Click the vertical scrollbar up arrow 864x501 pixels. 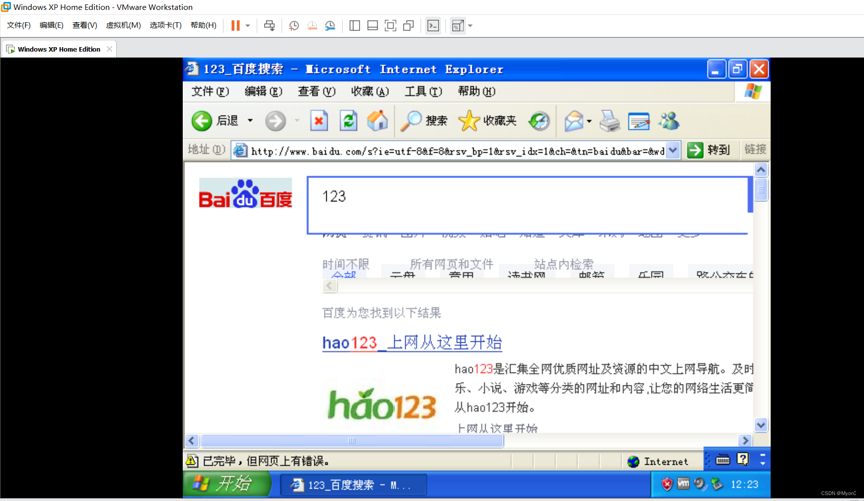(x=761, y=170)
